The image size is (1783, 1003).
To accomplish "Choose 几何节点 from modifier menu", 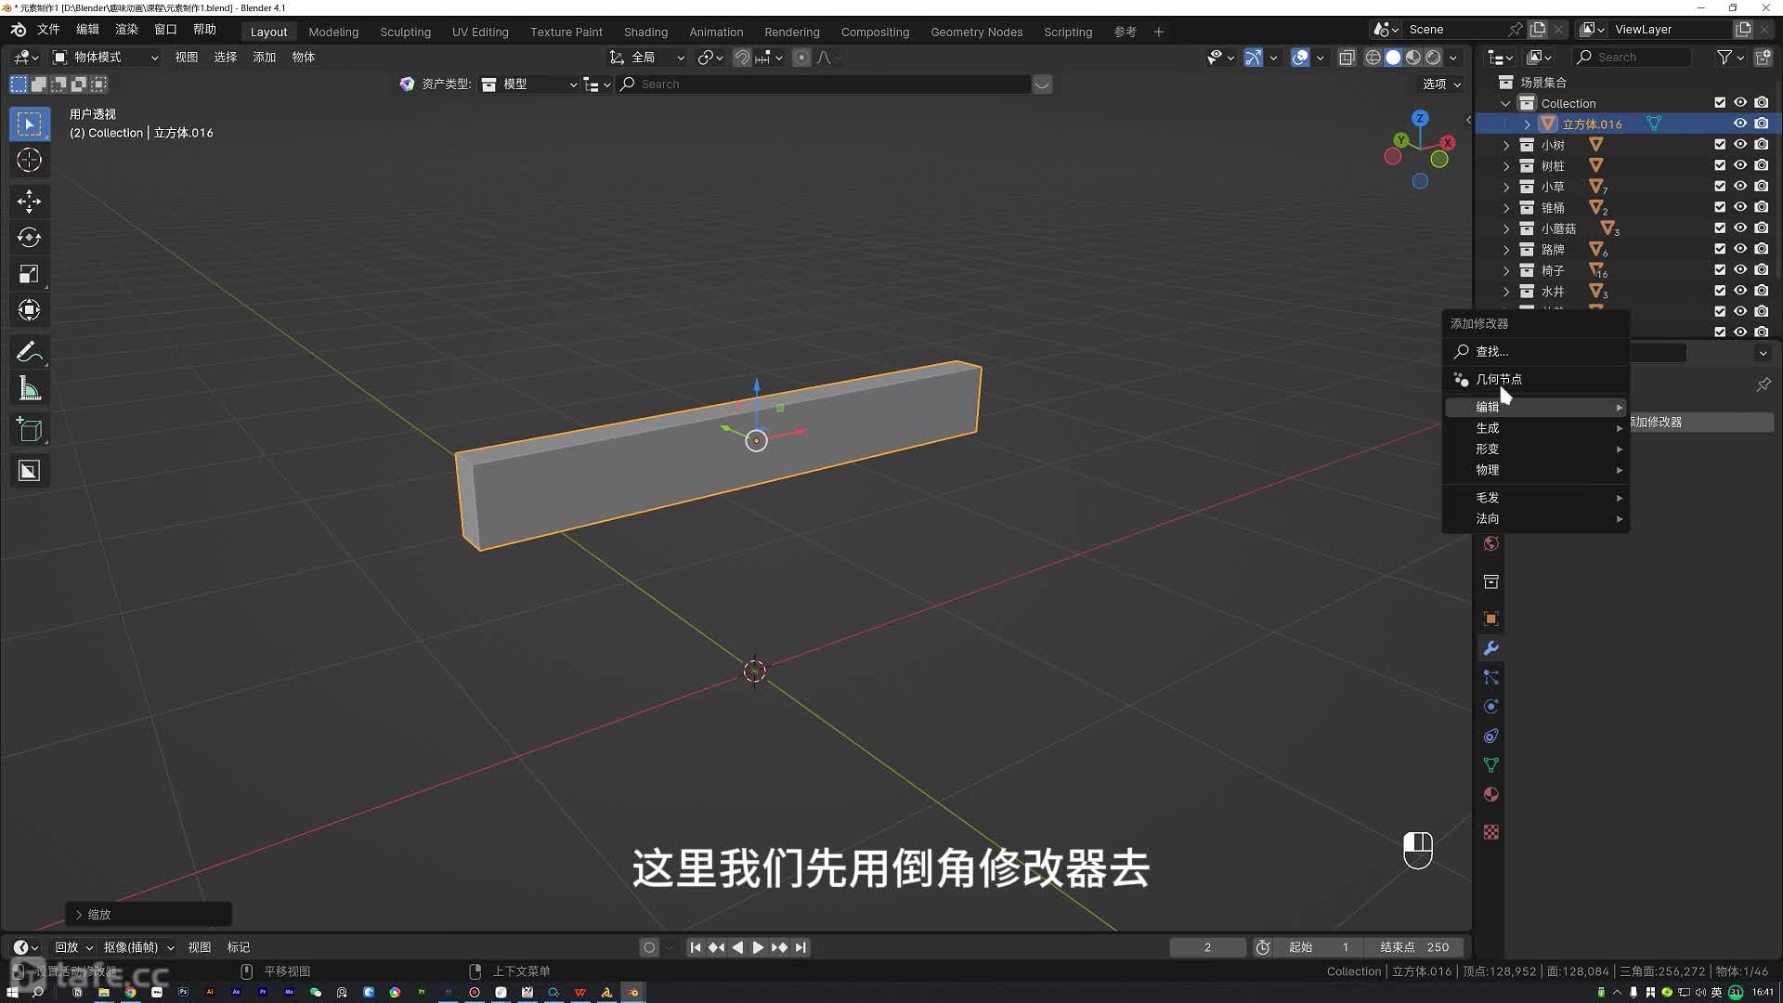I will pyautogui.click(x=1536, y=379).
